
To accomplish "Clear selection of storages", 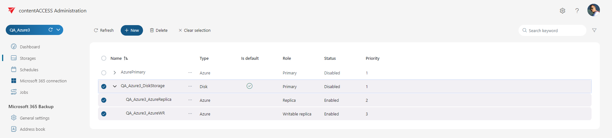I will [194, 30].
